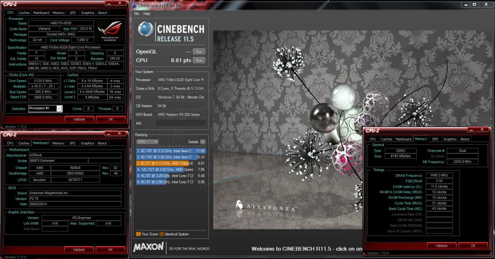Click the MAXON logo
The width and height of the screenshot is (495, 259).
[148, 247]
